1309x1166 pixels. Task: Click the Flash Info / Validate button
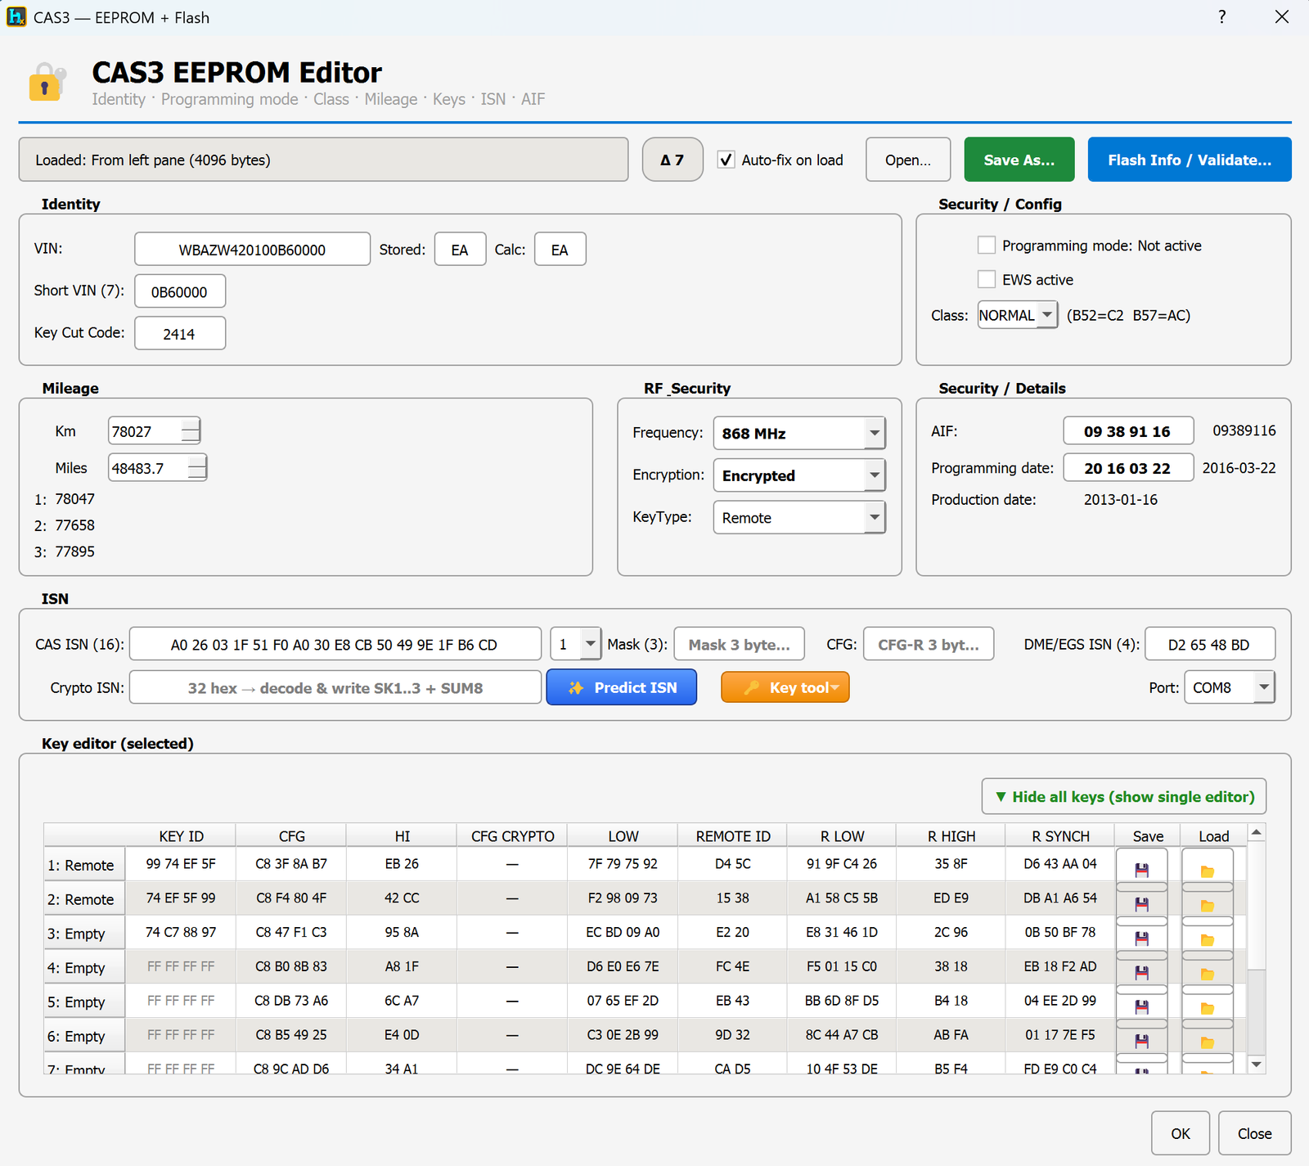[x=1190, y=160]
